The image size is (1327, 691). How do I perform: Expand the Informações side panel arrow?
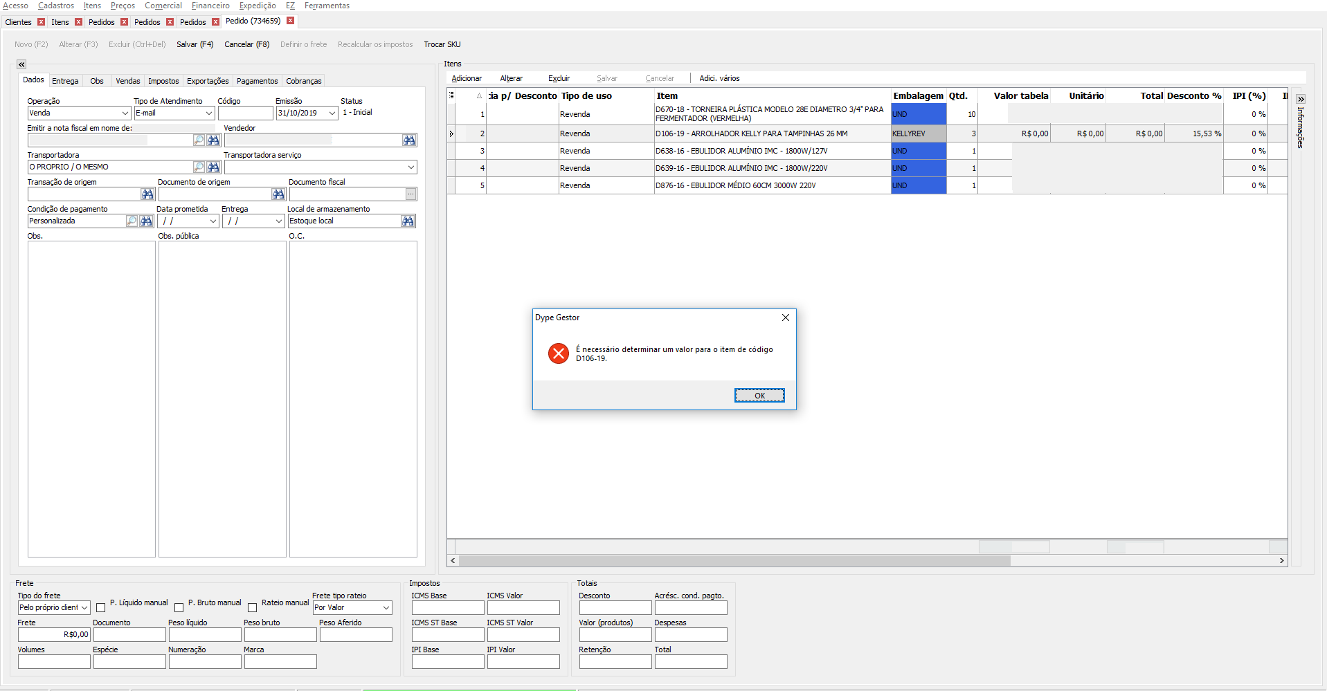[x=1301, y=99]
